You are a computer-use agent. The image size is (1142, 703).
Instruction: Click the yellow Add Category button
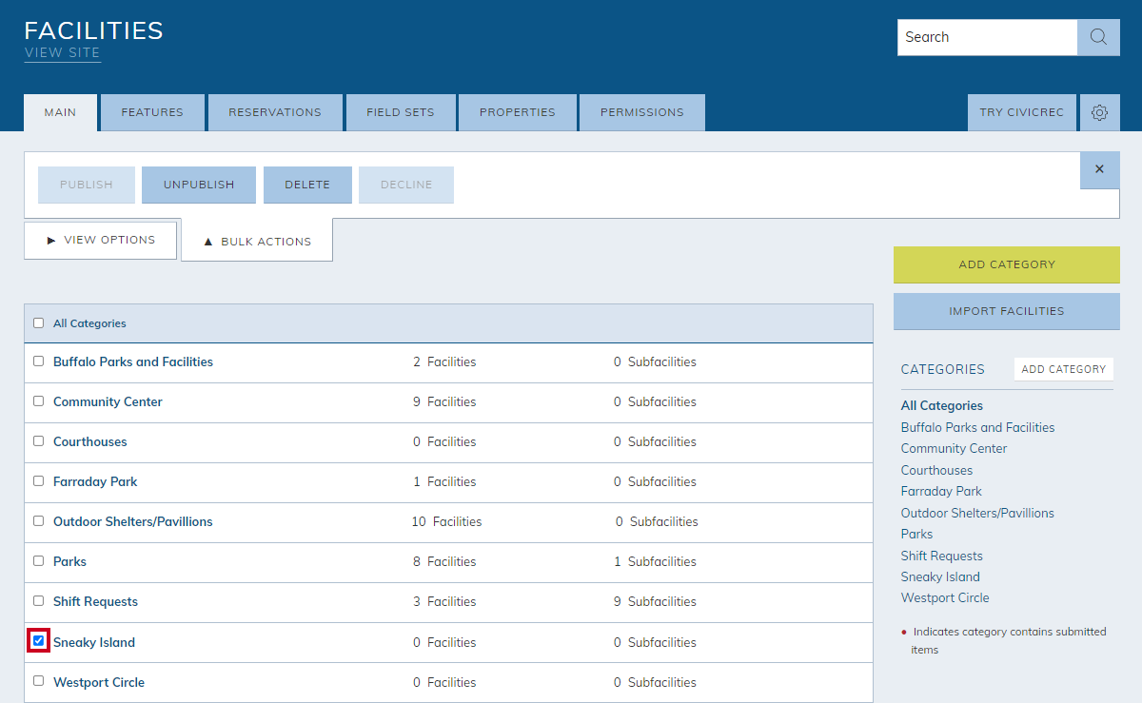coord(1007,264)
